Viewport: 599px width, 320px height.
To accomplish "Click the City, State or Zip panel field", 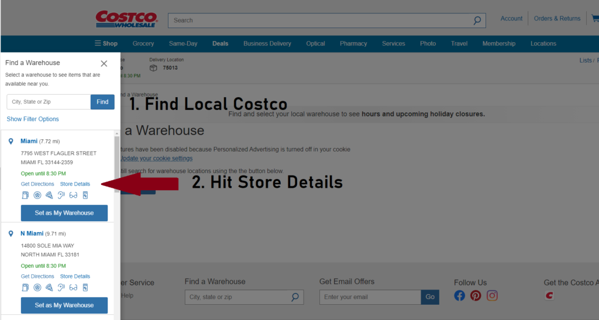I will coord(49,102).
